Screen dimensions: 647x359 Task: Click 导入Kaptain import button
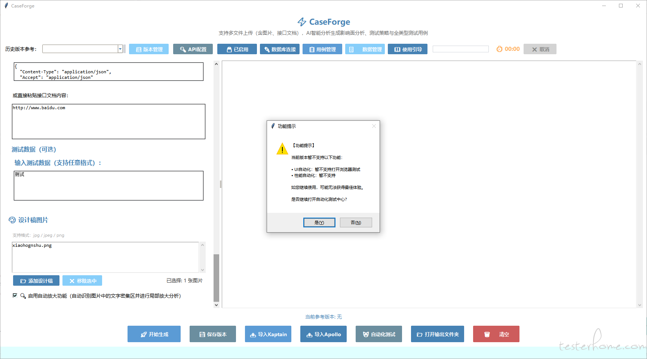tap(268, 334)
